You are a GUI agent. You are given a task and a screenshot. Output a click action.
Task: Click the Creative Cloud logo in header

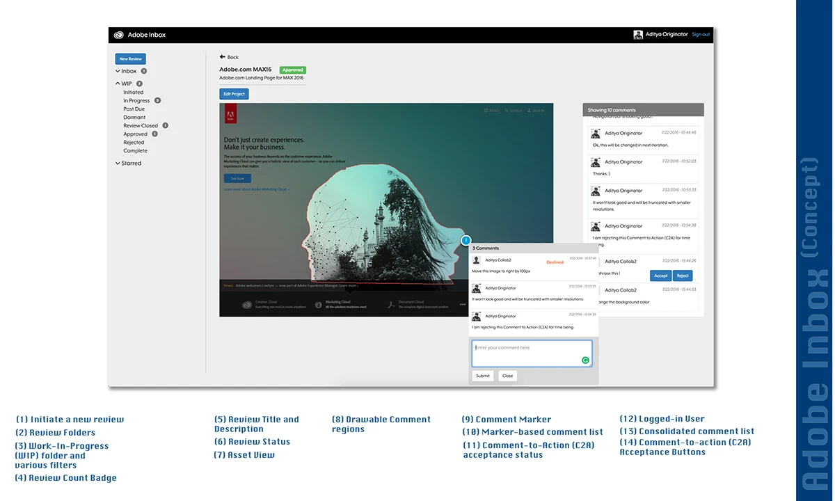tap(118, 35)
